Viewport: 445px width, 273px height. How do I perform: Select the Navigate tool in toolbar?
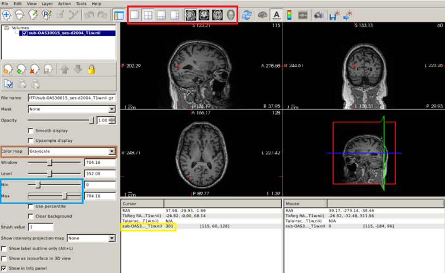pyautogui.click(x=7, y=15)
